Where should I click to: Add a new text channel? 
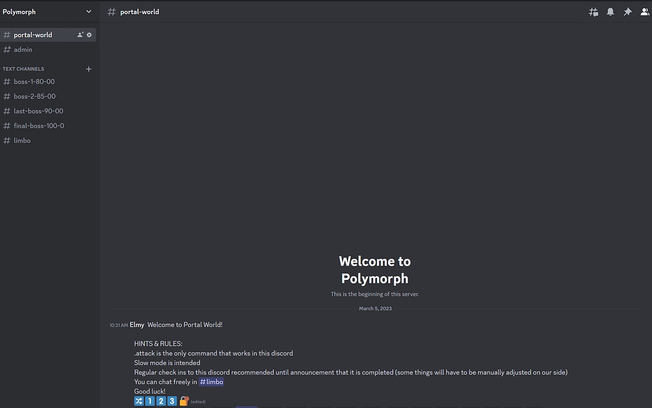pyautogui.click(x=88, y=69)
